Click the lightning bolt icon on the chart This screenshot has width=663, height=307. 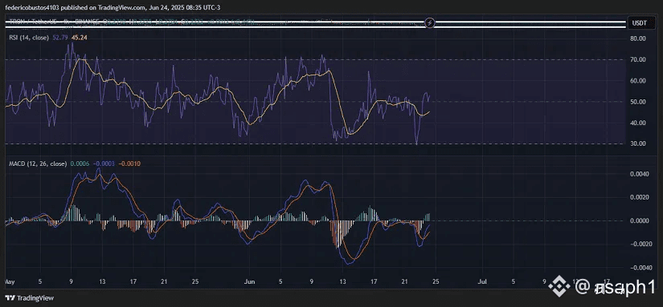(x=430, y=22)
